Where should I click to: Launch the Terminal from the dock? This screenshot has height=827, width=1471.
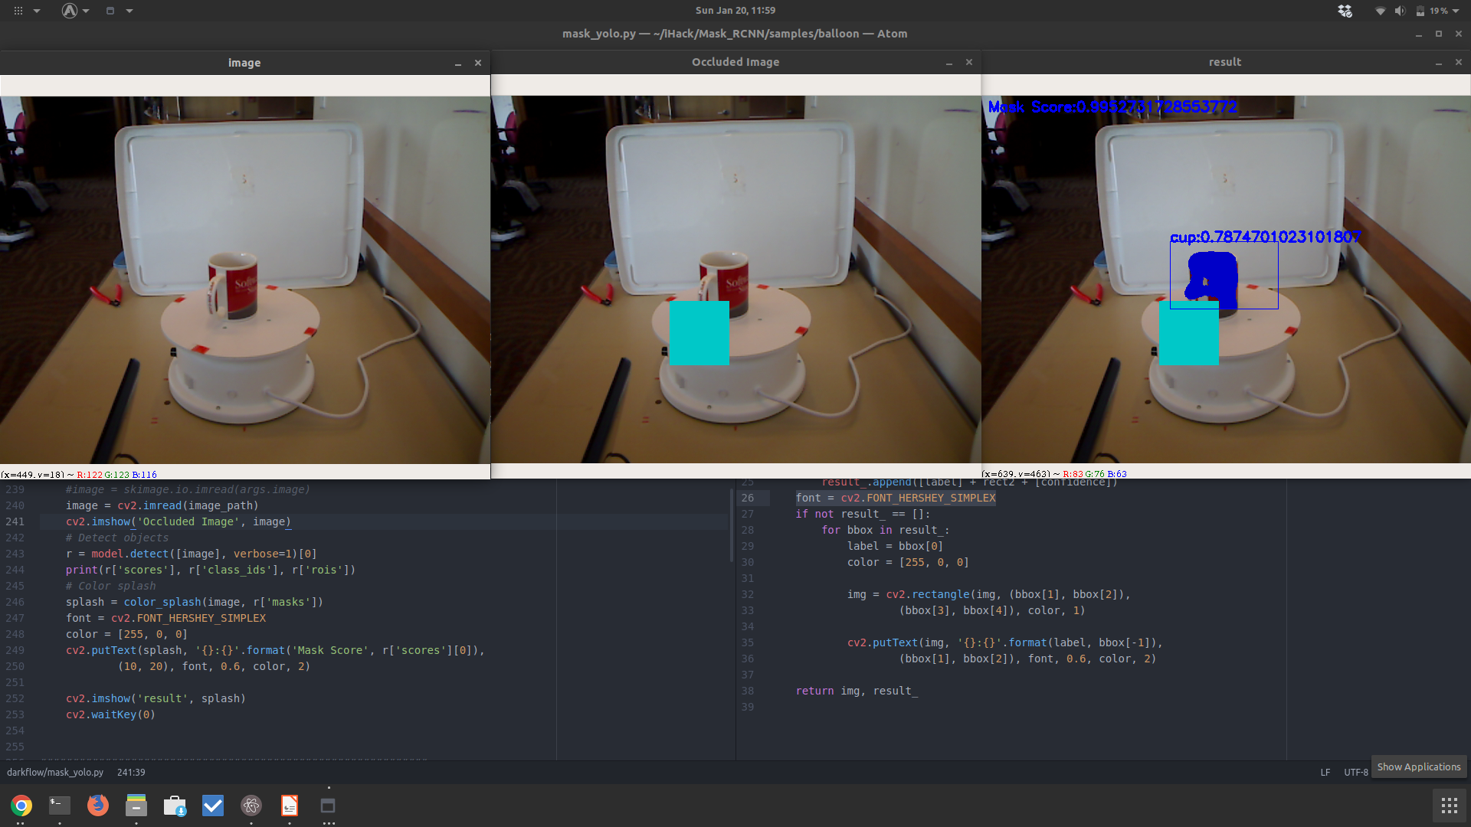point(60,806)
